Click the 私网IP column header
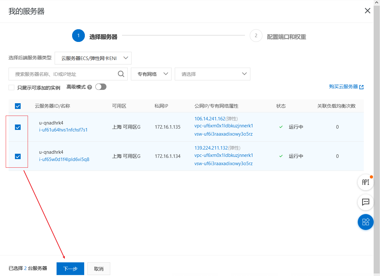This screenshot has width=380, height=276. pyautogui.click(x=161, y=106)
